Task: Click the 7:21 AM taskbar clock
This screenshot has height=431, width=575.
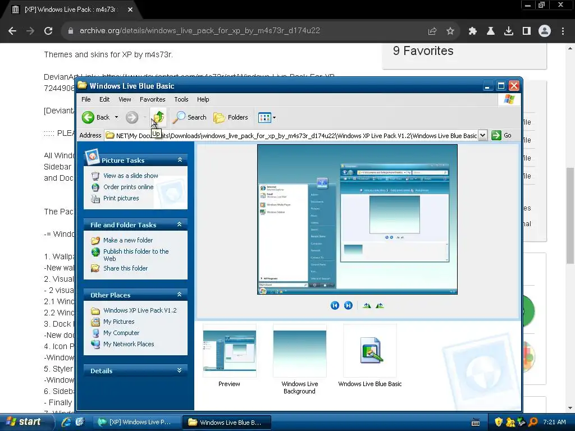Action: [x=554, y=422]
